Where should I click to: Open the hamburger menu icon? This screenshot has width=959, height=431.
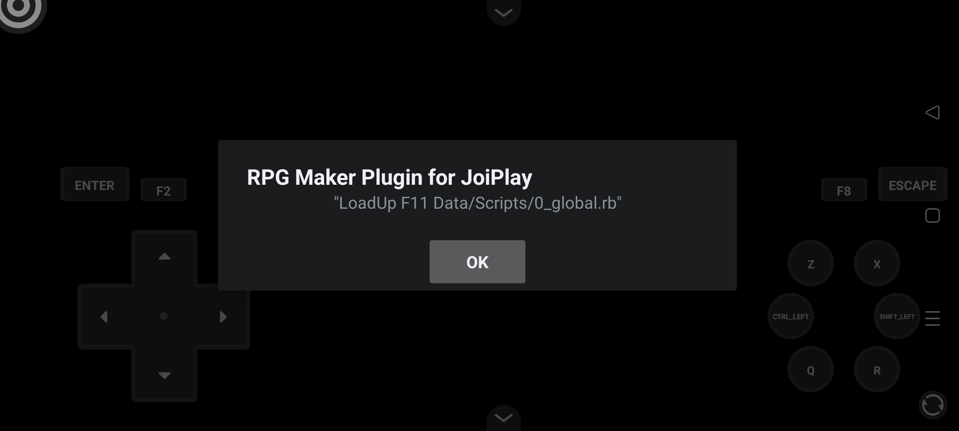(x=933, y=318)
